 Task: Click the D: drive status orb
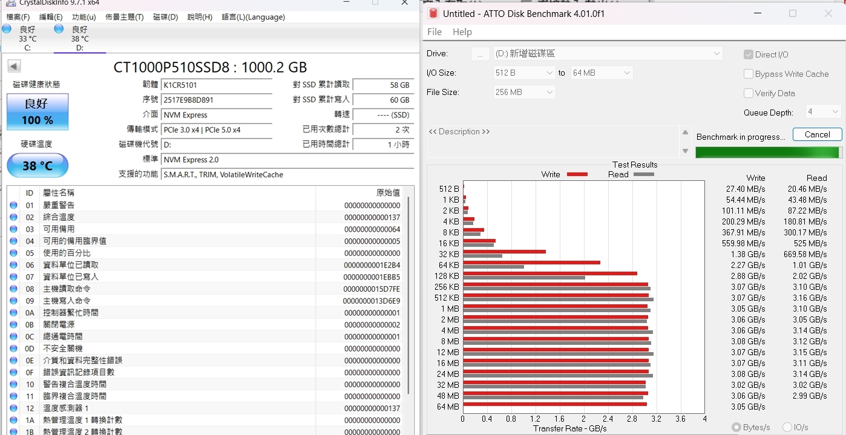[59, 29]
